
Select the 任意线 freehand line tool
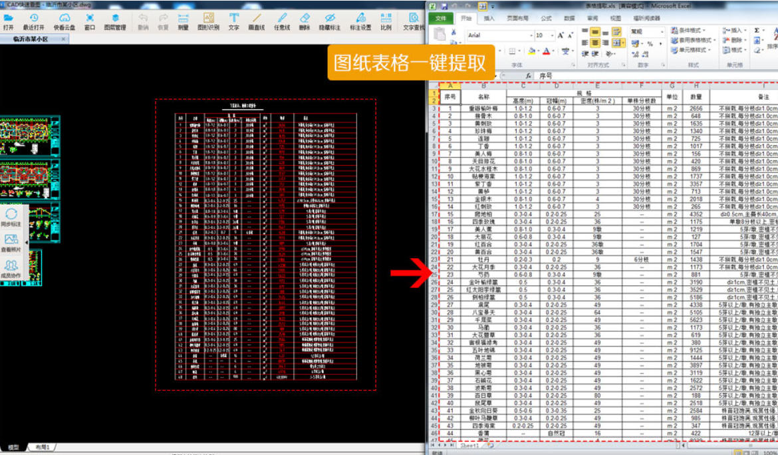282,21
